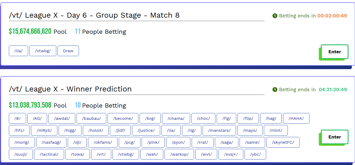Pick /skynetFC/ as predicted winner
The width and height of the screenshot is (355, 165).
pyautogui.click(x=283, y=142)
